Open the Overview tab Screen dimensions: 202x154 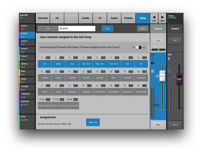tap(43, 18)
